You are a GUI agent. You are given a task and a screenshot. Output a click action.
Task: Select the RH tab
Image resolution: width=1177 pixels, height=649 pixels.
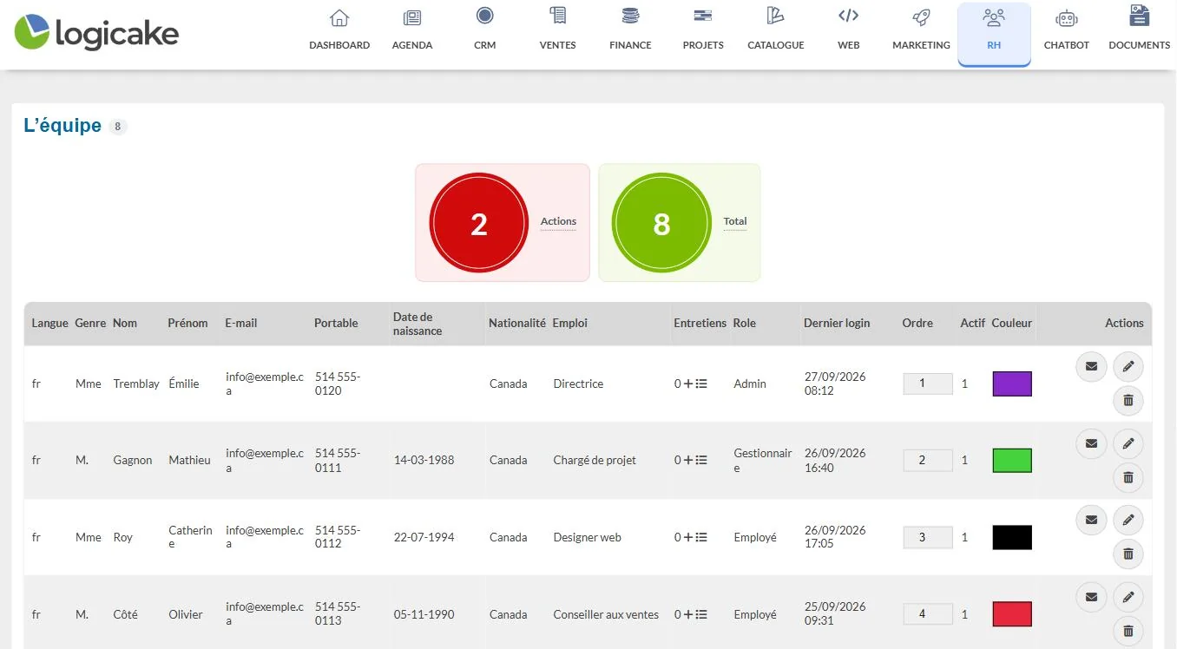click(994, 33)
